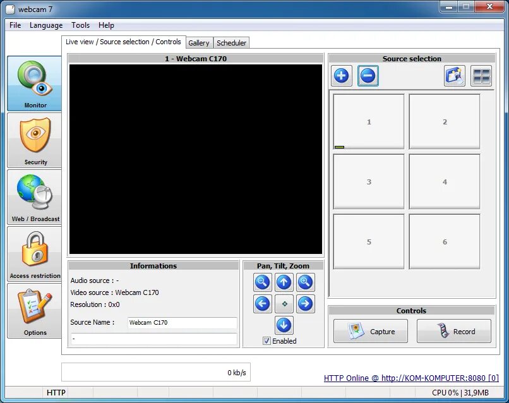The image size is (509, 403).
Task: Select source slot 6
Action: (x=445, y=242)
